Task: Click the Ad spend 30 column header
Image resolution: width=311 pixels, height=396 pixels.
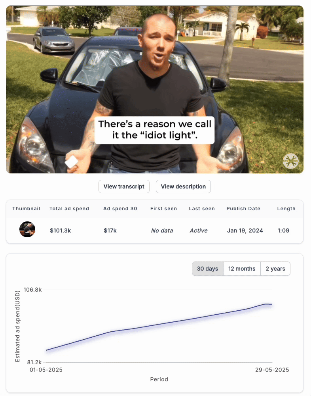Action: (120, 209)
